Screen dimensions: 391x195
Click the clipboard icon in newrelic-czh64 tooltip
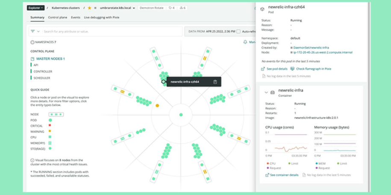coord(215,82)
